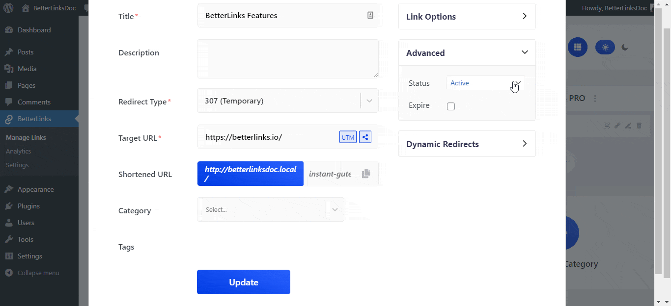Open the Status dropdown showing Active

point(485,83)
